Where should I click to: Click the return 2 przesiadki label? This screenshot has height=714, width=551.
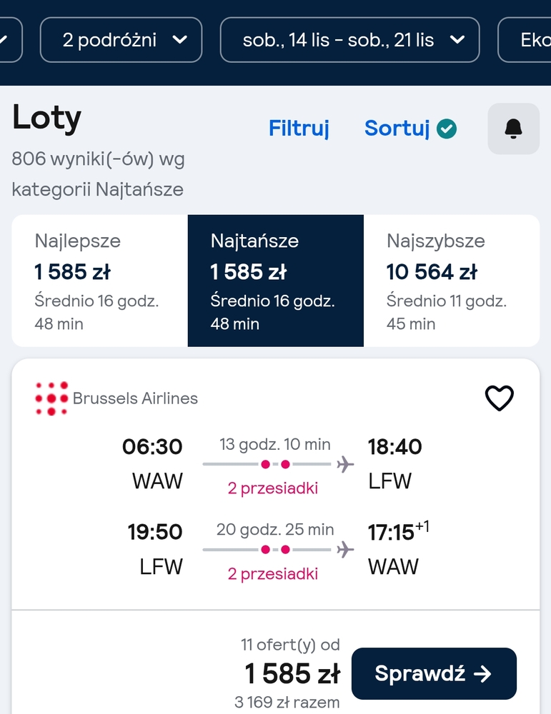click(272, 574)
